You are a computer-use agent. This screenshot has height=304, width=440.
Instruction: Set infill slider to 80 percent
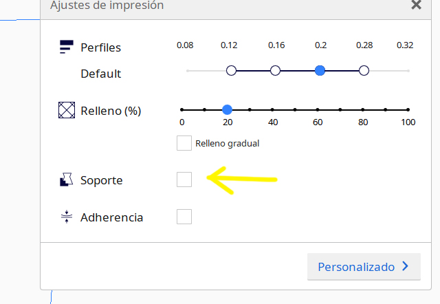click(x=363, y=109)
